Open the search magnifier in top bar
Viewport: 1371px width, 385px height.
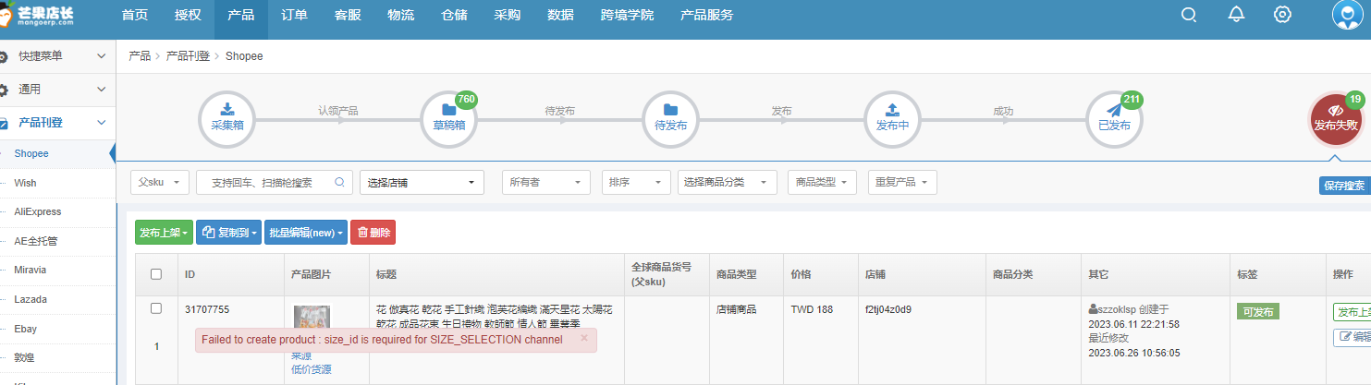[1189, 15]
